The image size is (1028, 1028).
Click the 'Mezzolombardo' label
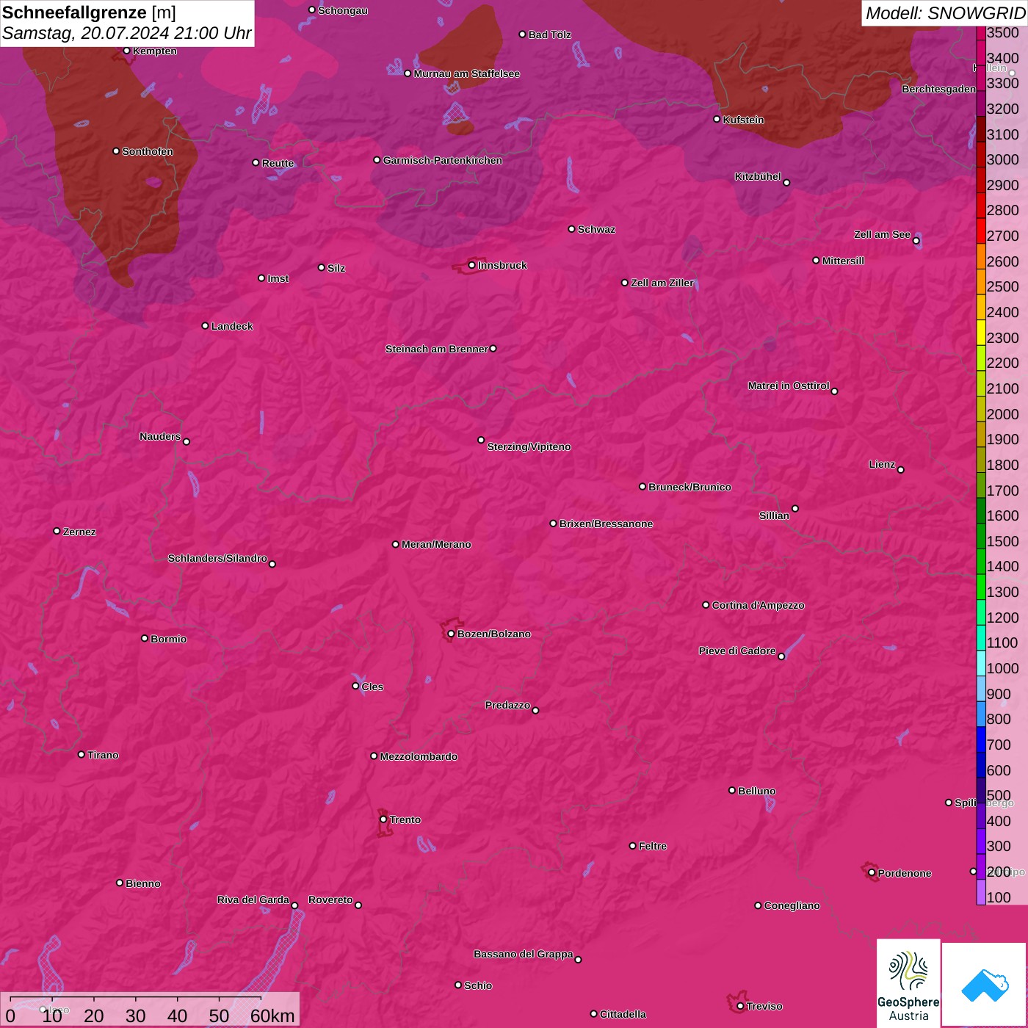pyautogui.click(x=419, y=756)
